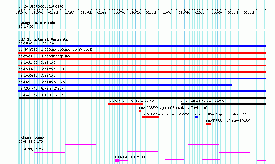Click the 61599k ruler tick label

pyautogui.click(x=103, y=12)
